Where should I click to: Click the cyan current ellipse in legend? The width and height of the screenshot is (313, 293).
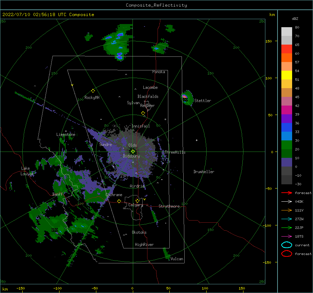point(287,245)
